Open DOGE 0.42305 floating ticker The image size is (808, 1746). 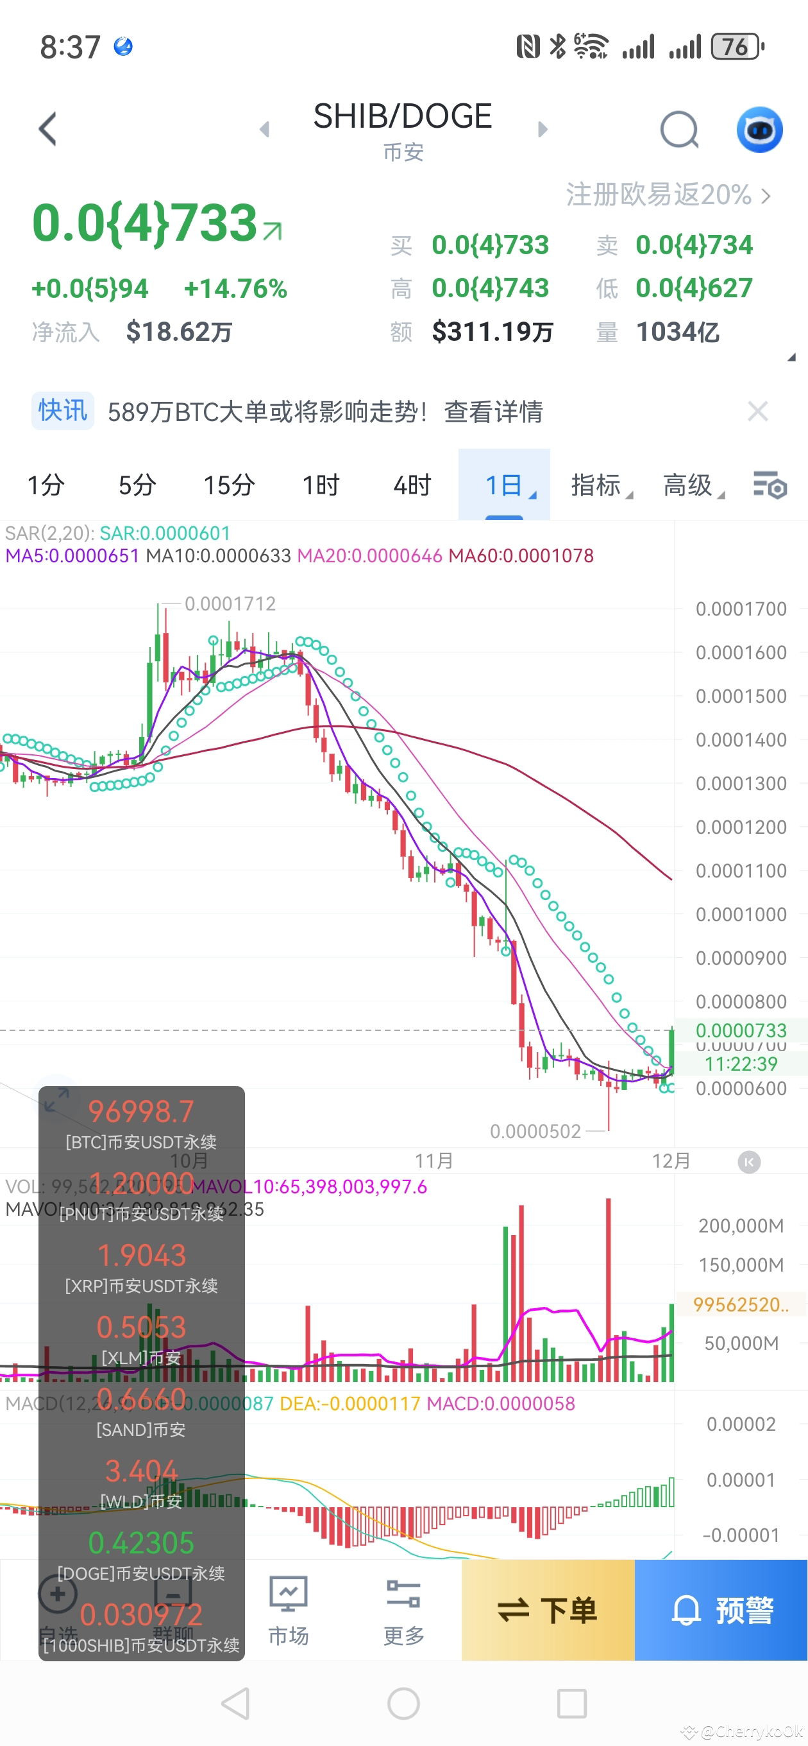[x=141, y=1555]
